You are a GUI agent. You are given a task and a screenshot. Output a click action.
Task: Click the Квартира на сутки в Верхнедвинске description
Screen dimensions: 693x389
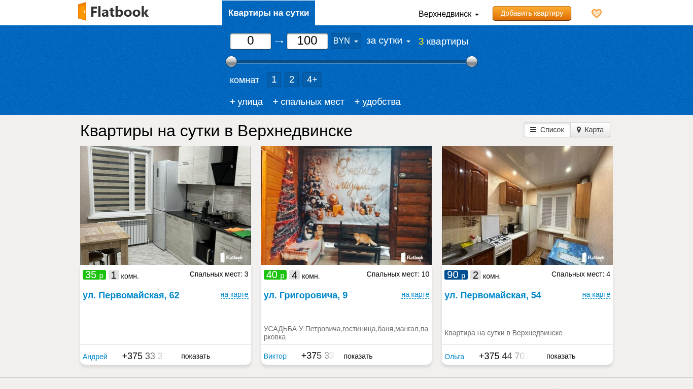(503, 333)
